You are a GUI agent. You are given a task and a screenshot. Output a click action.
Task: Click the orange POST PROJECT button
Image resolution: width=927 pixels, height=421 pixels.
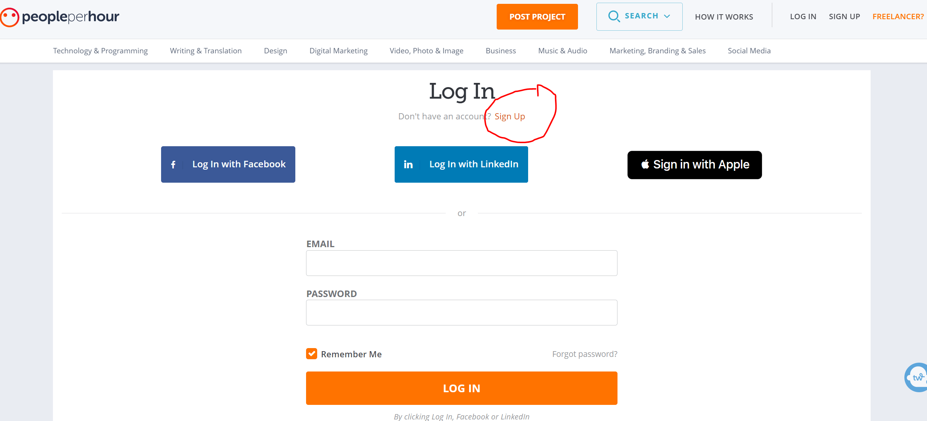(536, 17)
